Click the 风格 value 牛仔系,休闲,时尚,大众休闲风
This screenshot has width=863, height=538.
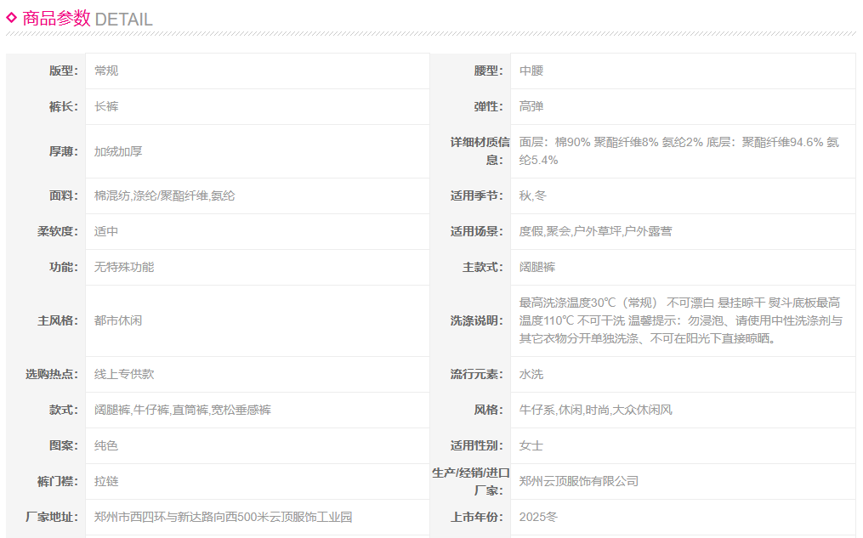tap(595, 410)
